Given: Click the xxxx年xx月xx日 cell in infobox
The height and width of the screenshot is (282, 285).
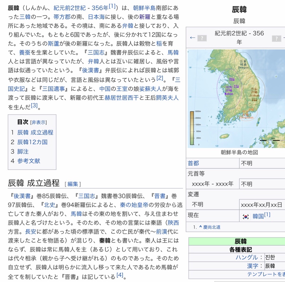Looking at the screenshot, I should coord(261,205).
